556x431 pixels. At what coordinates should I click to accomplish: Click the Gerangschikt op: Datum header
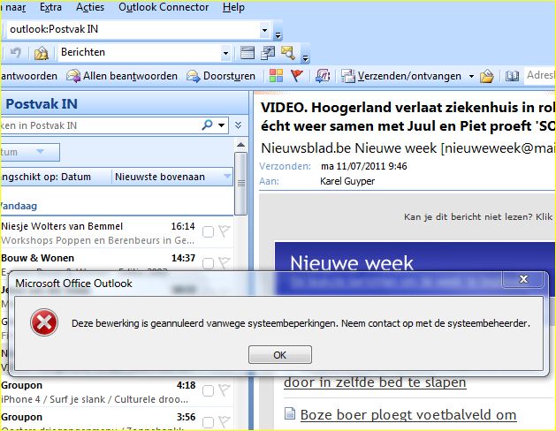(56, 177)
